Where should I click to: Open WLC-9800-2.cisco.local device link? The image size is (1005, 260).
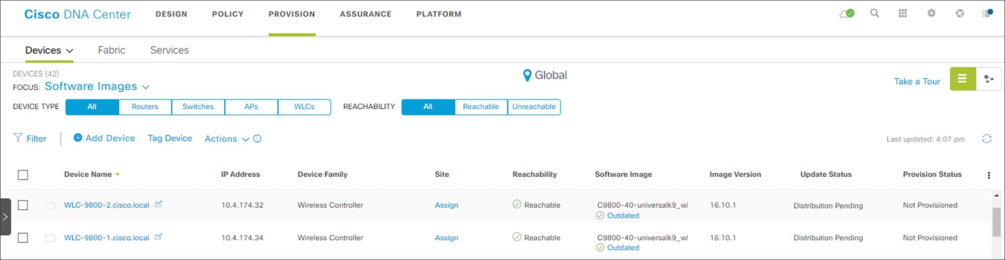tap(106, 205)
